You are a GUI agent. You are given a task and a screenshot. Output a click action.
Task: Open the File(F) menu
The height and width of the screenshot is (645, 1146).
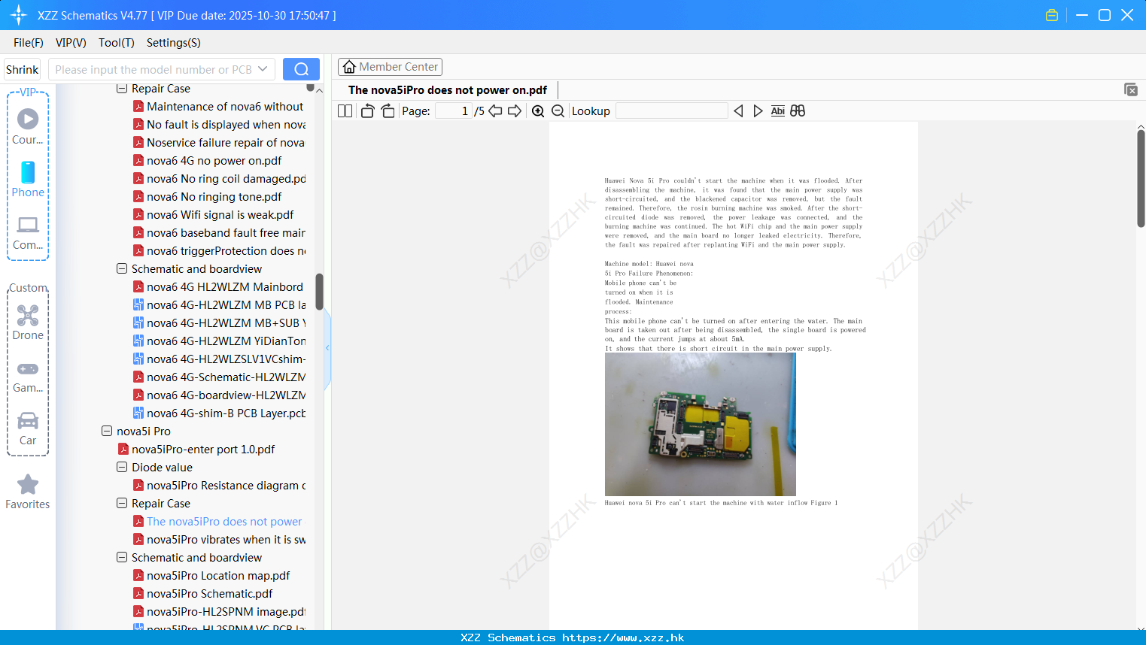pyautogui.click(x=29, y=43)
